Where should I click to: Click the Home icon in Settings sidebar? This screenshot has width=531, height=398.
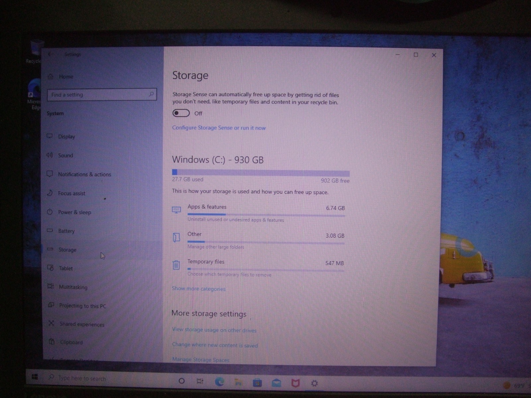(50, 77)
